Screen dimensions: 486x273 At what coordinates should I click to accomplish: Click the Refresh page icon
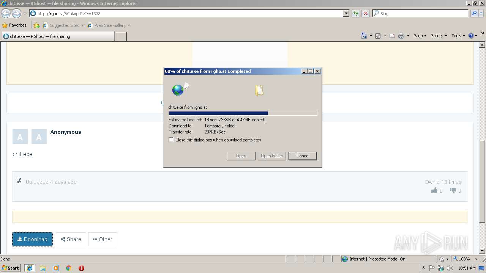click(355, 13)
